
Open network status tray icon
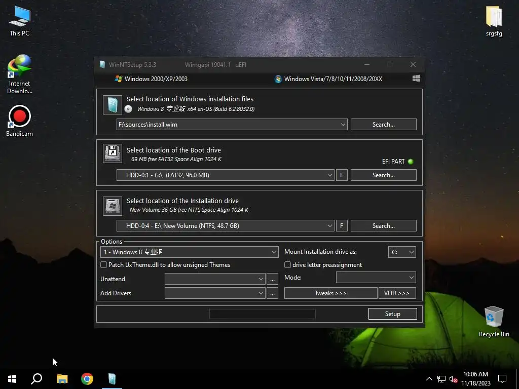coord(441,379)
